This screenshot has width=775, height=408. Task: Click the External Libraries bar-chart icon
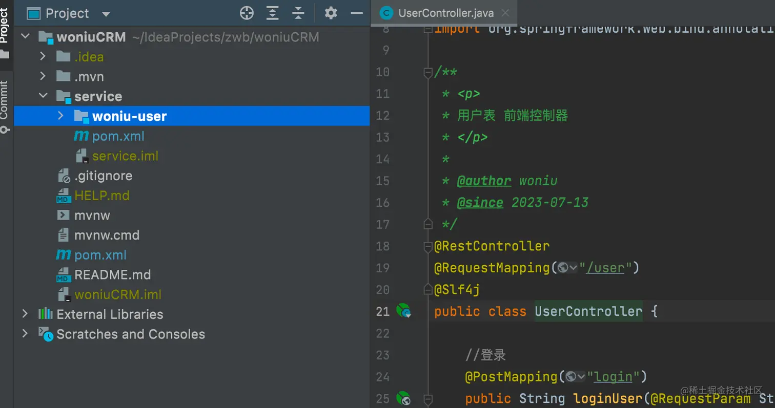pyautogui.click(x=46, y=314)
